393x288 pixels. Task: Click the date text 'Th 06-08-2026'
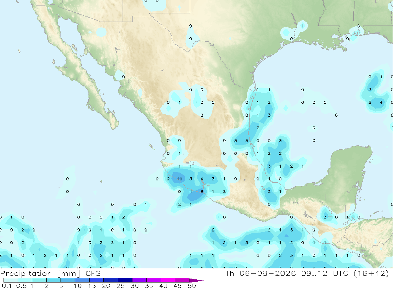pos(261,273)
